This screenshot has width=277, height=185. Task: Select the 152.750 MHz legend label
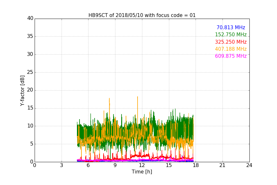[x=231, y=34]
